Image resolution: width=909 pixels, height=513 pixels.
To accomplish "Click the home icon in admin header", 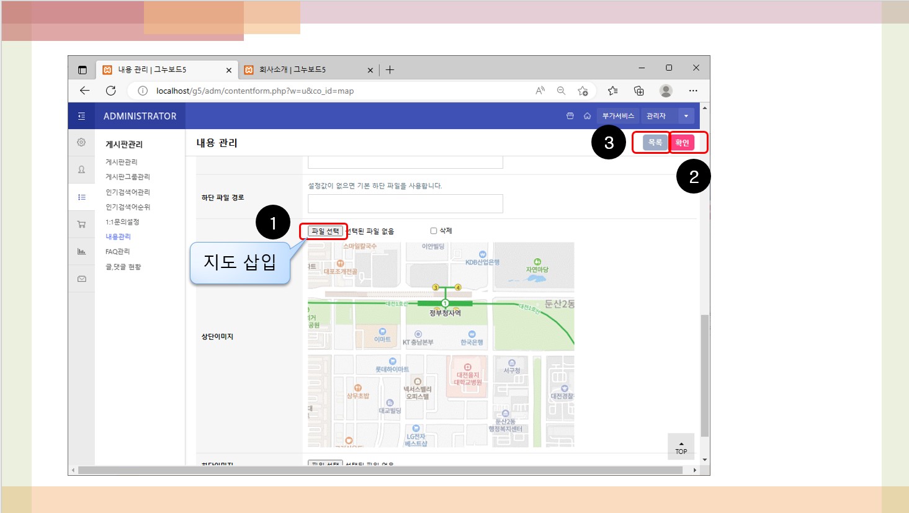I will (587, 116).
